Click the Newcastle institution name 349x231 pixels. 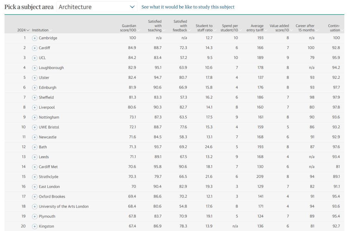[x=48, y=137]
